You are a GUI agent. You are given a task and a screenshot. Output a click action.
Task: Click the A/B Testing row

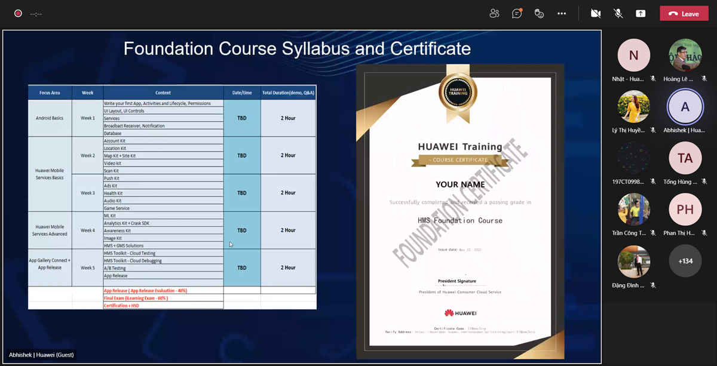(x=163, y=268)
